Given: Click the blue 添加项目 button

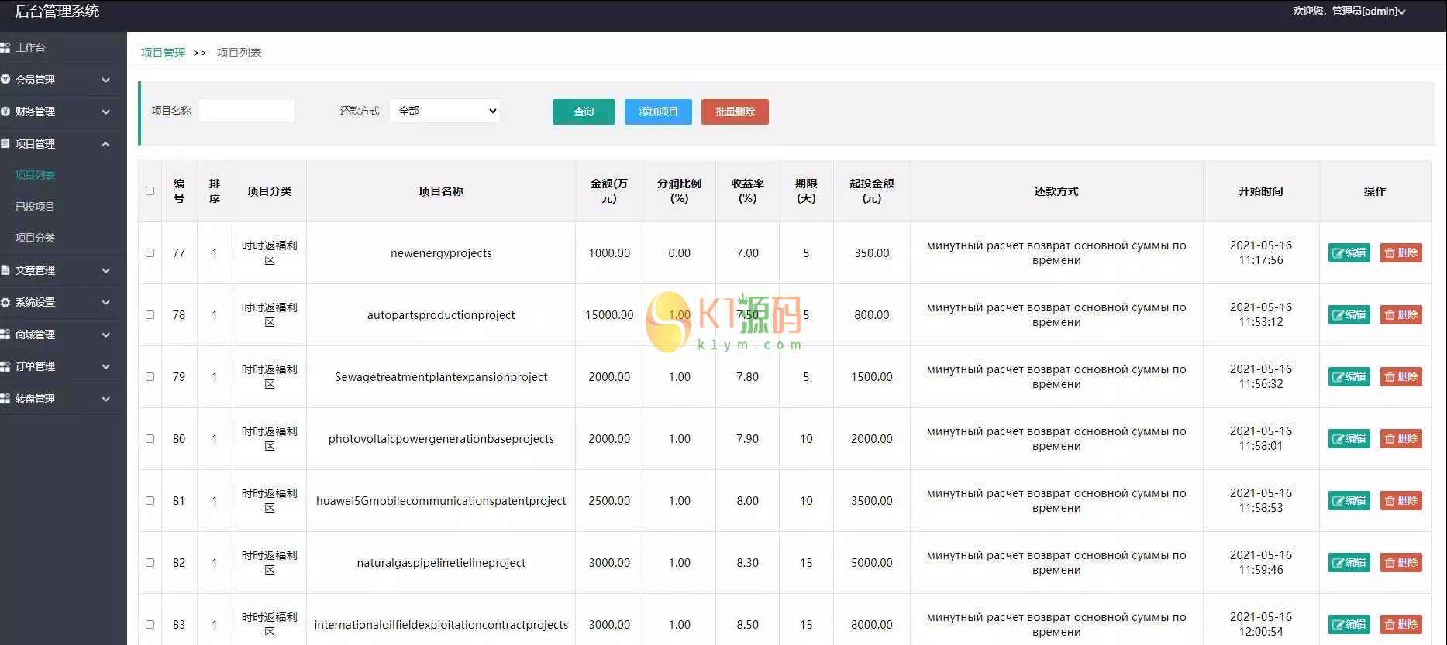Looking at the screenshot, I should tap(658, 112).
